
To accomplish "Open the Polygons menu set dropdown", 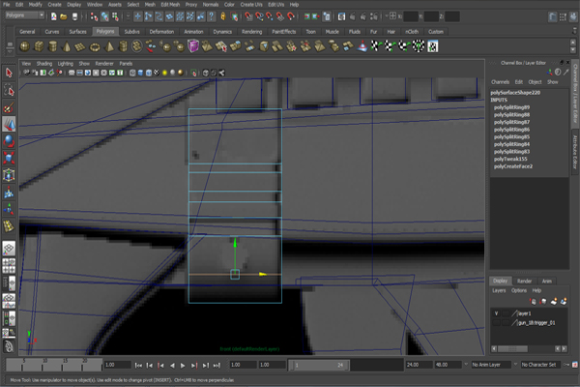I will click(25, 15).
